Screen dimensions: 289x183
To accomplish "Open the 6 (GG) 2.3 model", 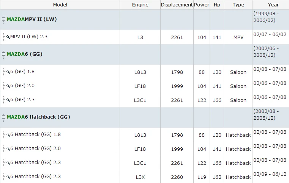I will (22, 99).
